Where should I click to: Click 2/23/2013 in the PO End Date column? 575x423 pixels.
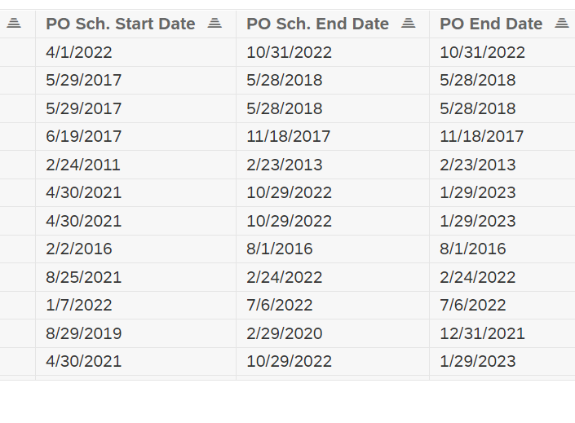(x=478, y=165)
